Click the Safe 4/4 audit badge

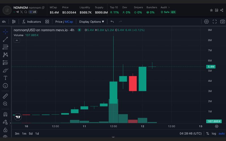[168, 12]
